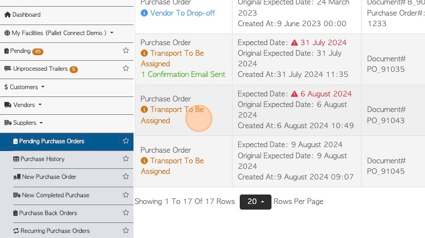
Task: Expand the My Facilities dropdown
Action: coord(59,33)
